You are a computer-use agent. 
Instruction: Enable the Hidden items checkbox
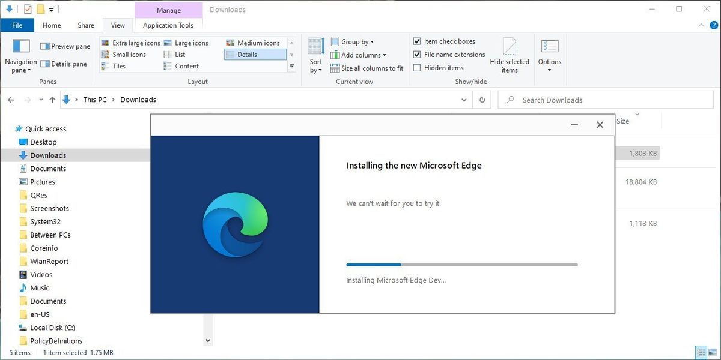(x=418, y=68)
